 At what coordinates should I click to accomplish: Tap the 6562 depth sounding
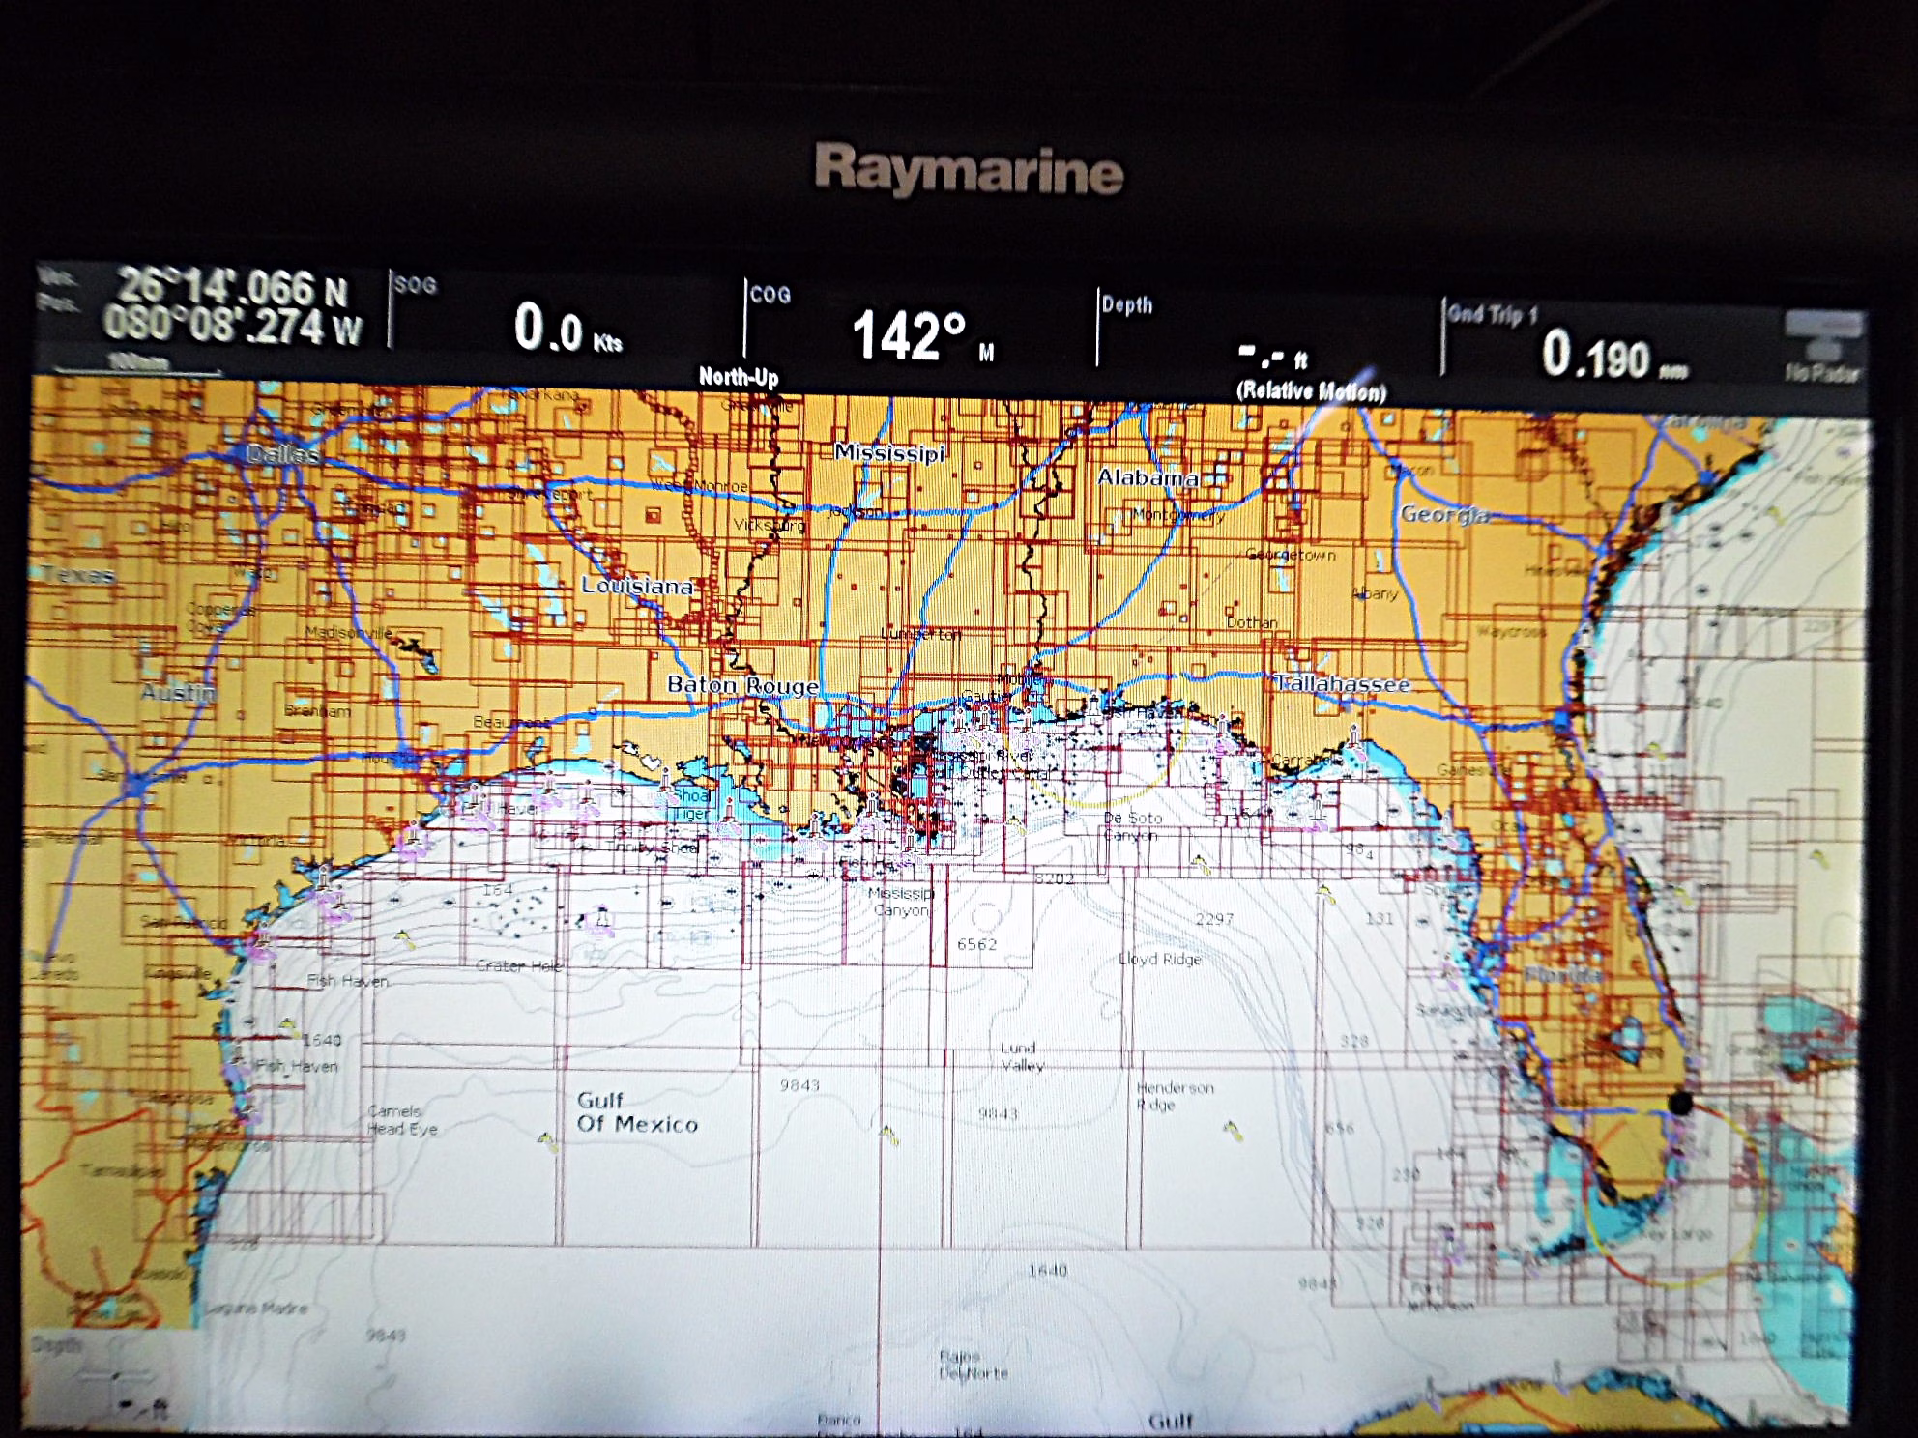976,944
